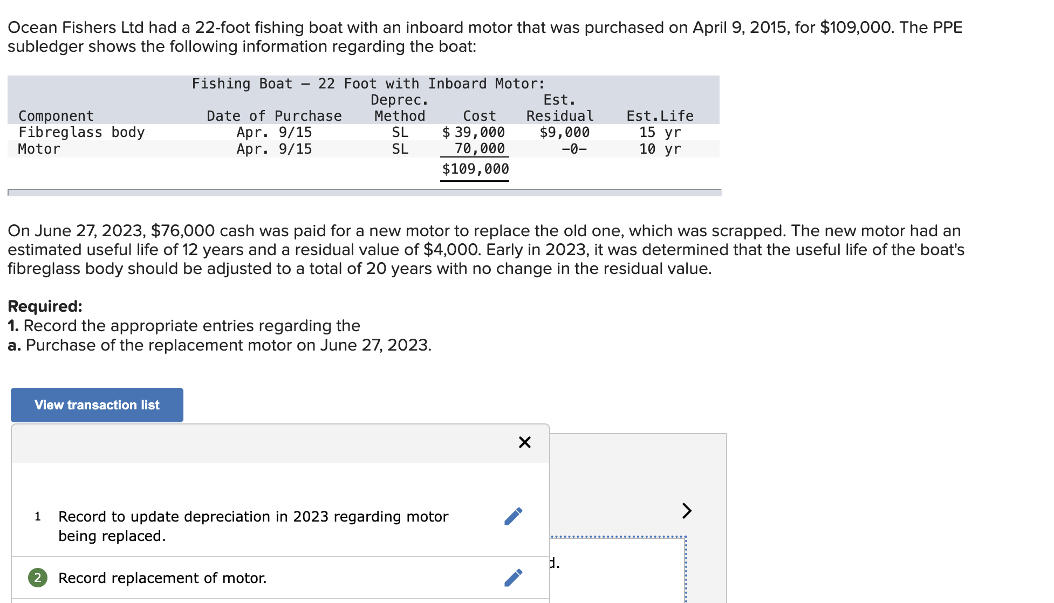The image size is (1054, 603).
Task: Click the 70,000 motor cost cell
Action: pyautogui.click(x=479, y=149)
